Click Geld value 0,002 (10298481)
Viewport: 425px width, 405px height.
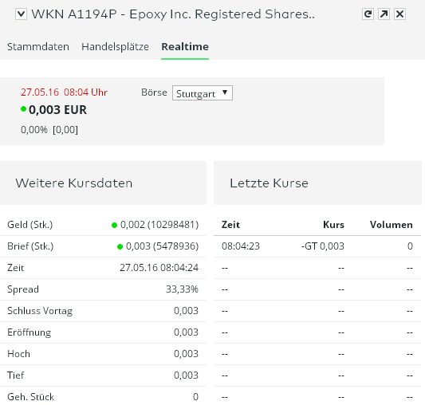tap(159, 225)
